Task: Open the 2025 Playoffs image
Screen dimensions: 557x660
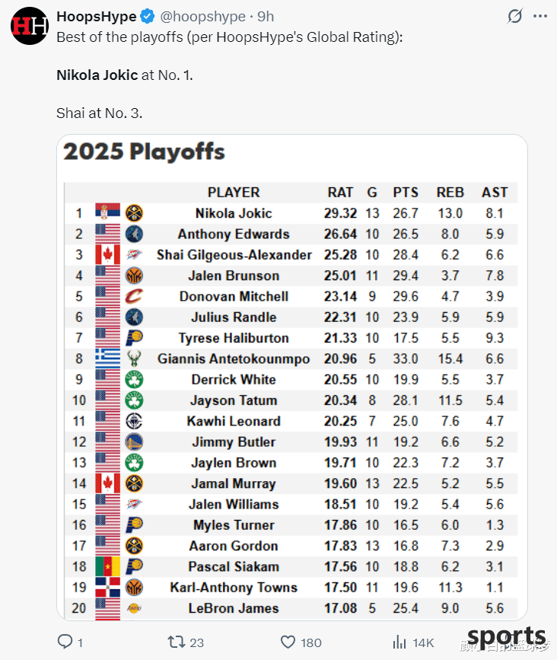Action: pyautogui.click(x=292, y=377)
